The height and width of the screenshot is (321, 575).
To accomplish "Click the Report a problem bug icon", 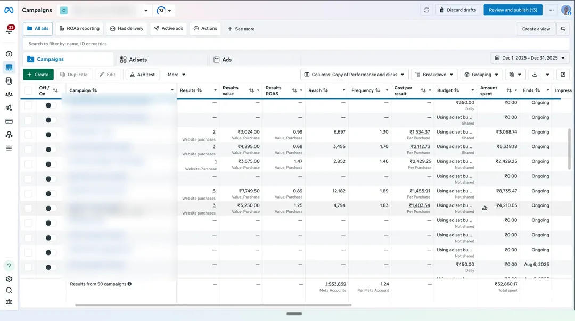I will 9,302.
